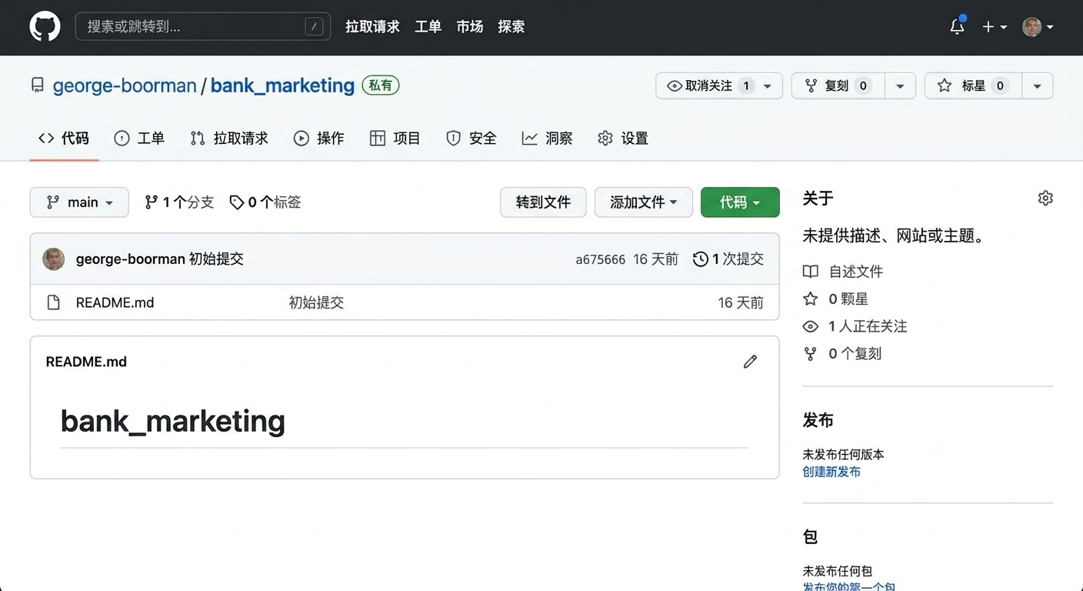Open 探索 in top navigation
This screenshot has height=591, width=1083.
[x=511, y=27]
